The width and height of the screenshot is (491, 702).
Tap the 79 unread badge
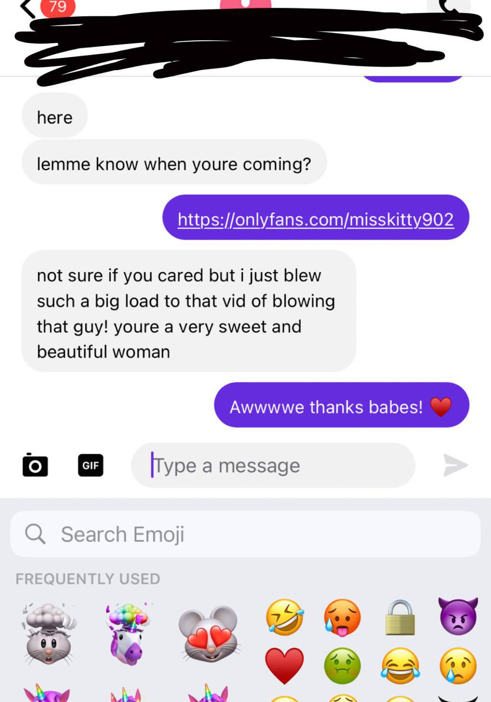pyautogui.click(x=58, y=7)
